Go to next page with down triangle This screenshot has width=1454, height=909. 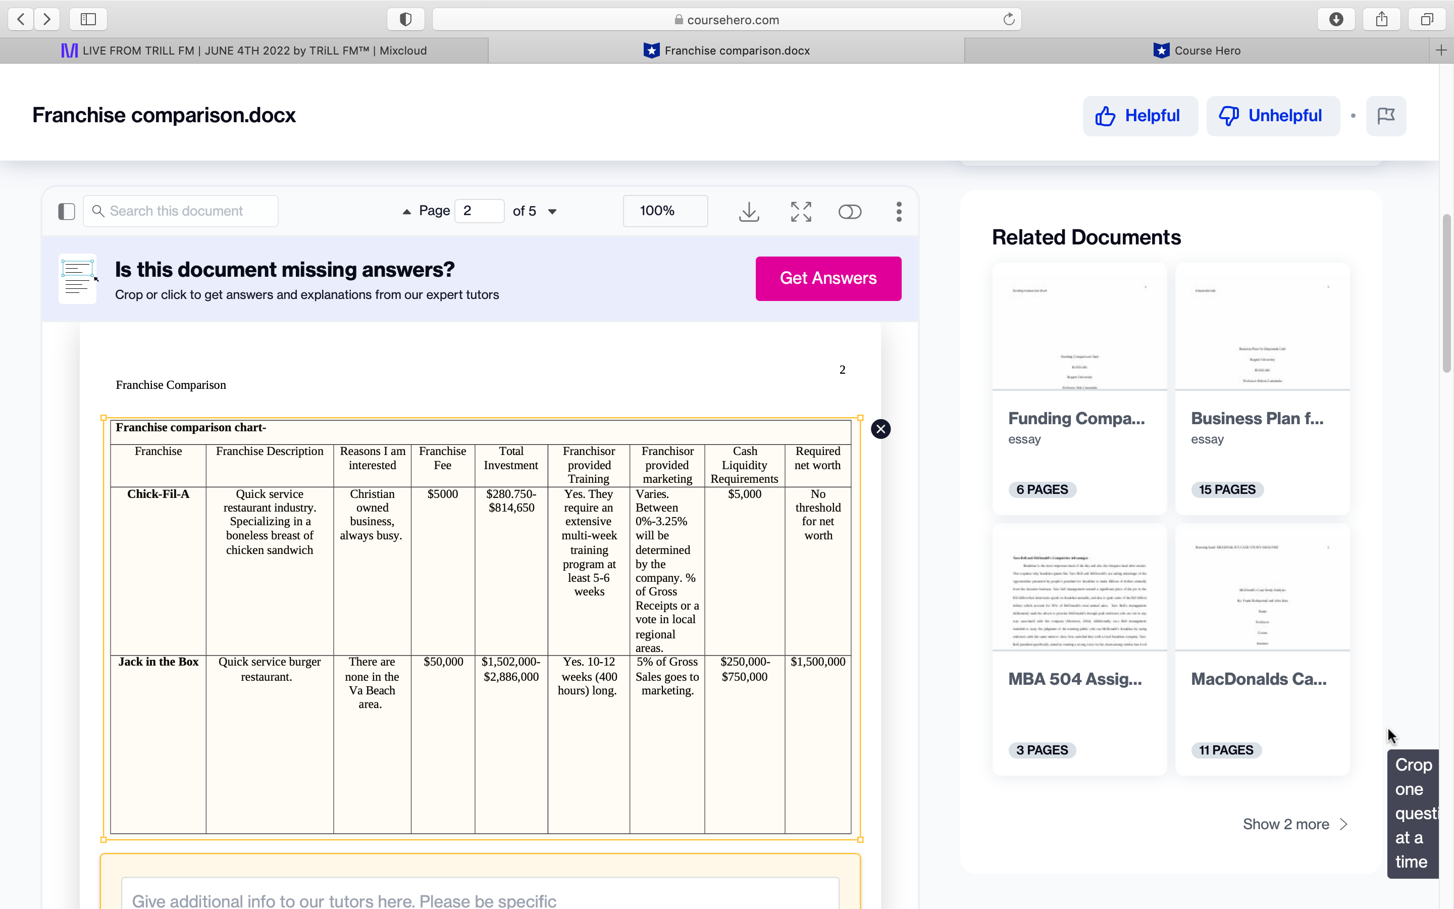(552, 211)
